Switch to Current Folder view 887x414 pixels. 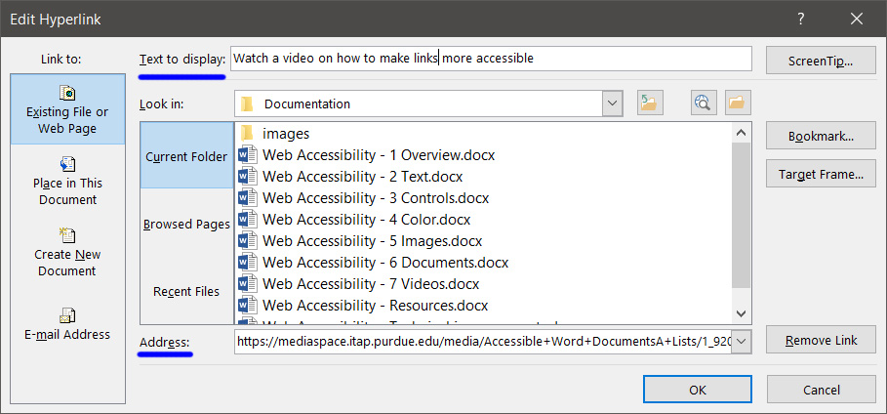coord(186,157)
